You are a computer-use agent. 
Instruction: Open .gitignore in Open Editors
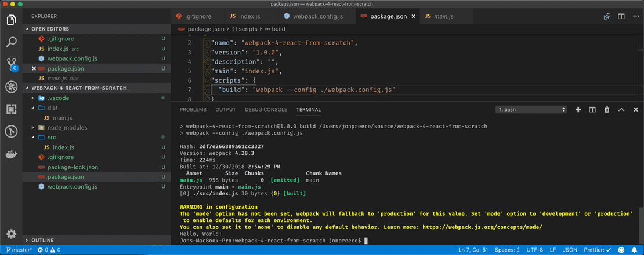tap(96, 39)
